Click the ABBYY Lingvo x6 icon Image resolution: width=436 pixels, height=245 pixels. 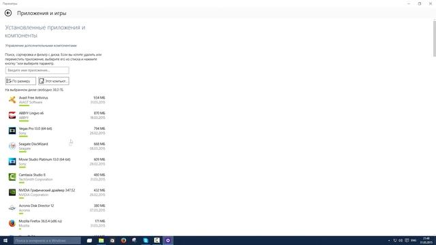[12, 115]
